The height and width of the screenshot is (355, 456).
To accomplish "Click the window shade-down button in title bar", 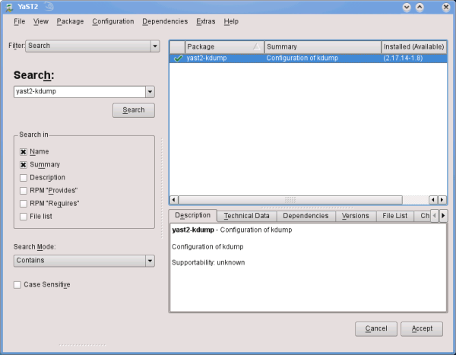I will pyautogui.click(x=407, y=8).
